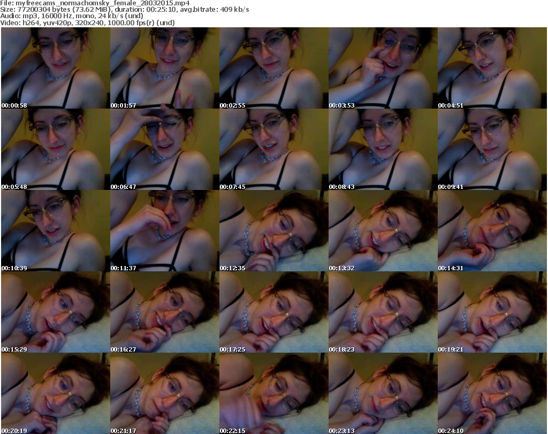Select the thumbnail stamped 00:01:57

point(165,68)
